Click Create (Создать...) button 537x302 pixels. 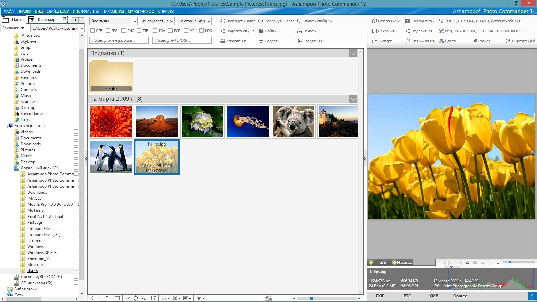pos(271,41)
